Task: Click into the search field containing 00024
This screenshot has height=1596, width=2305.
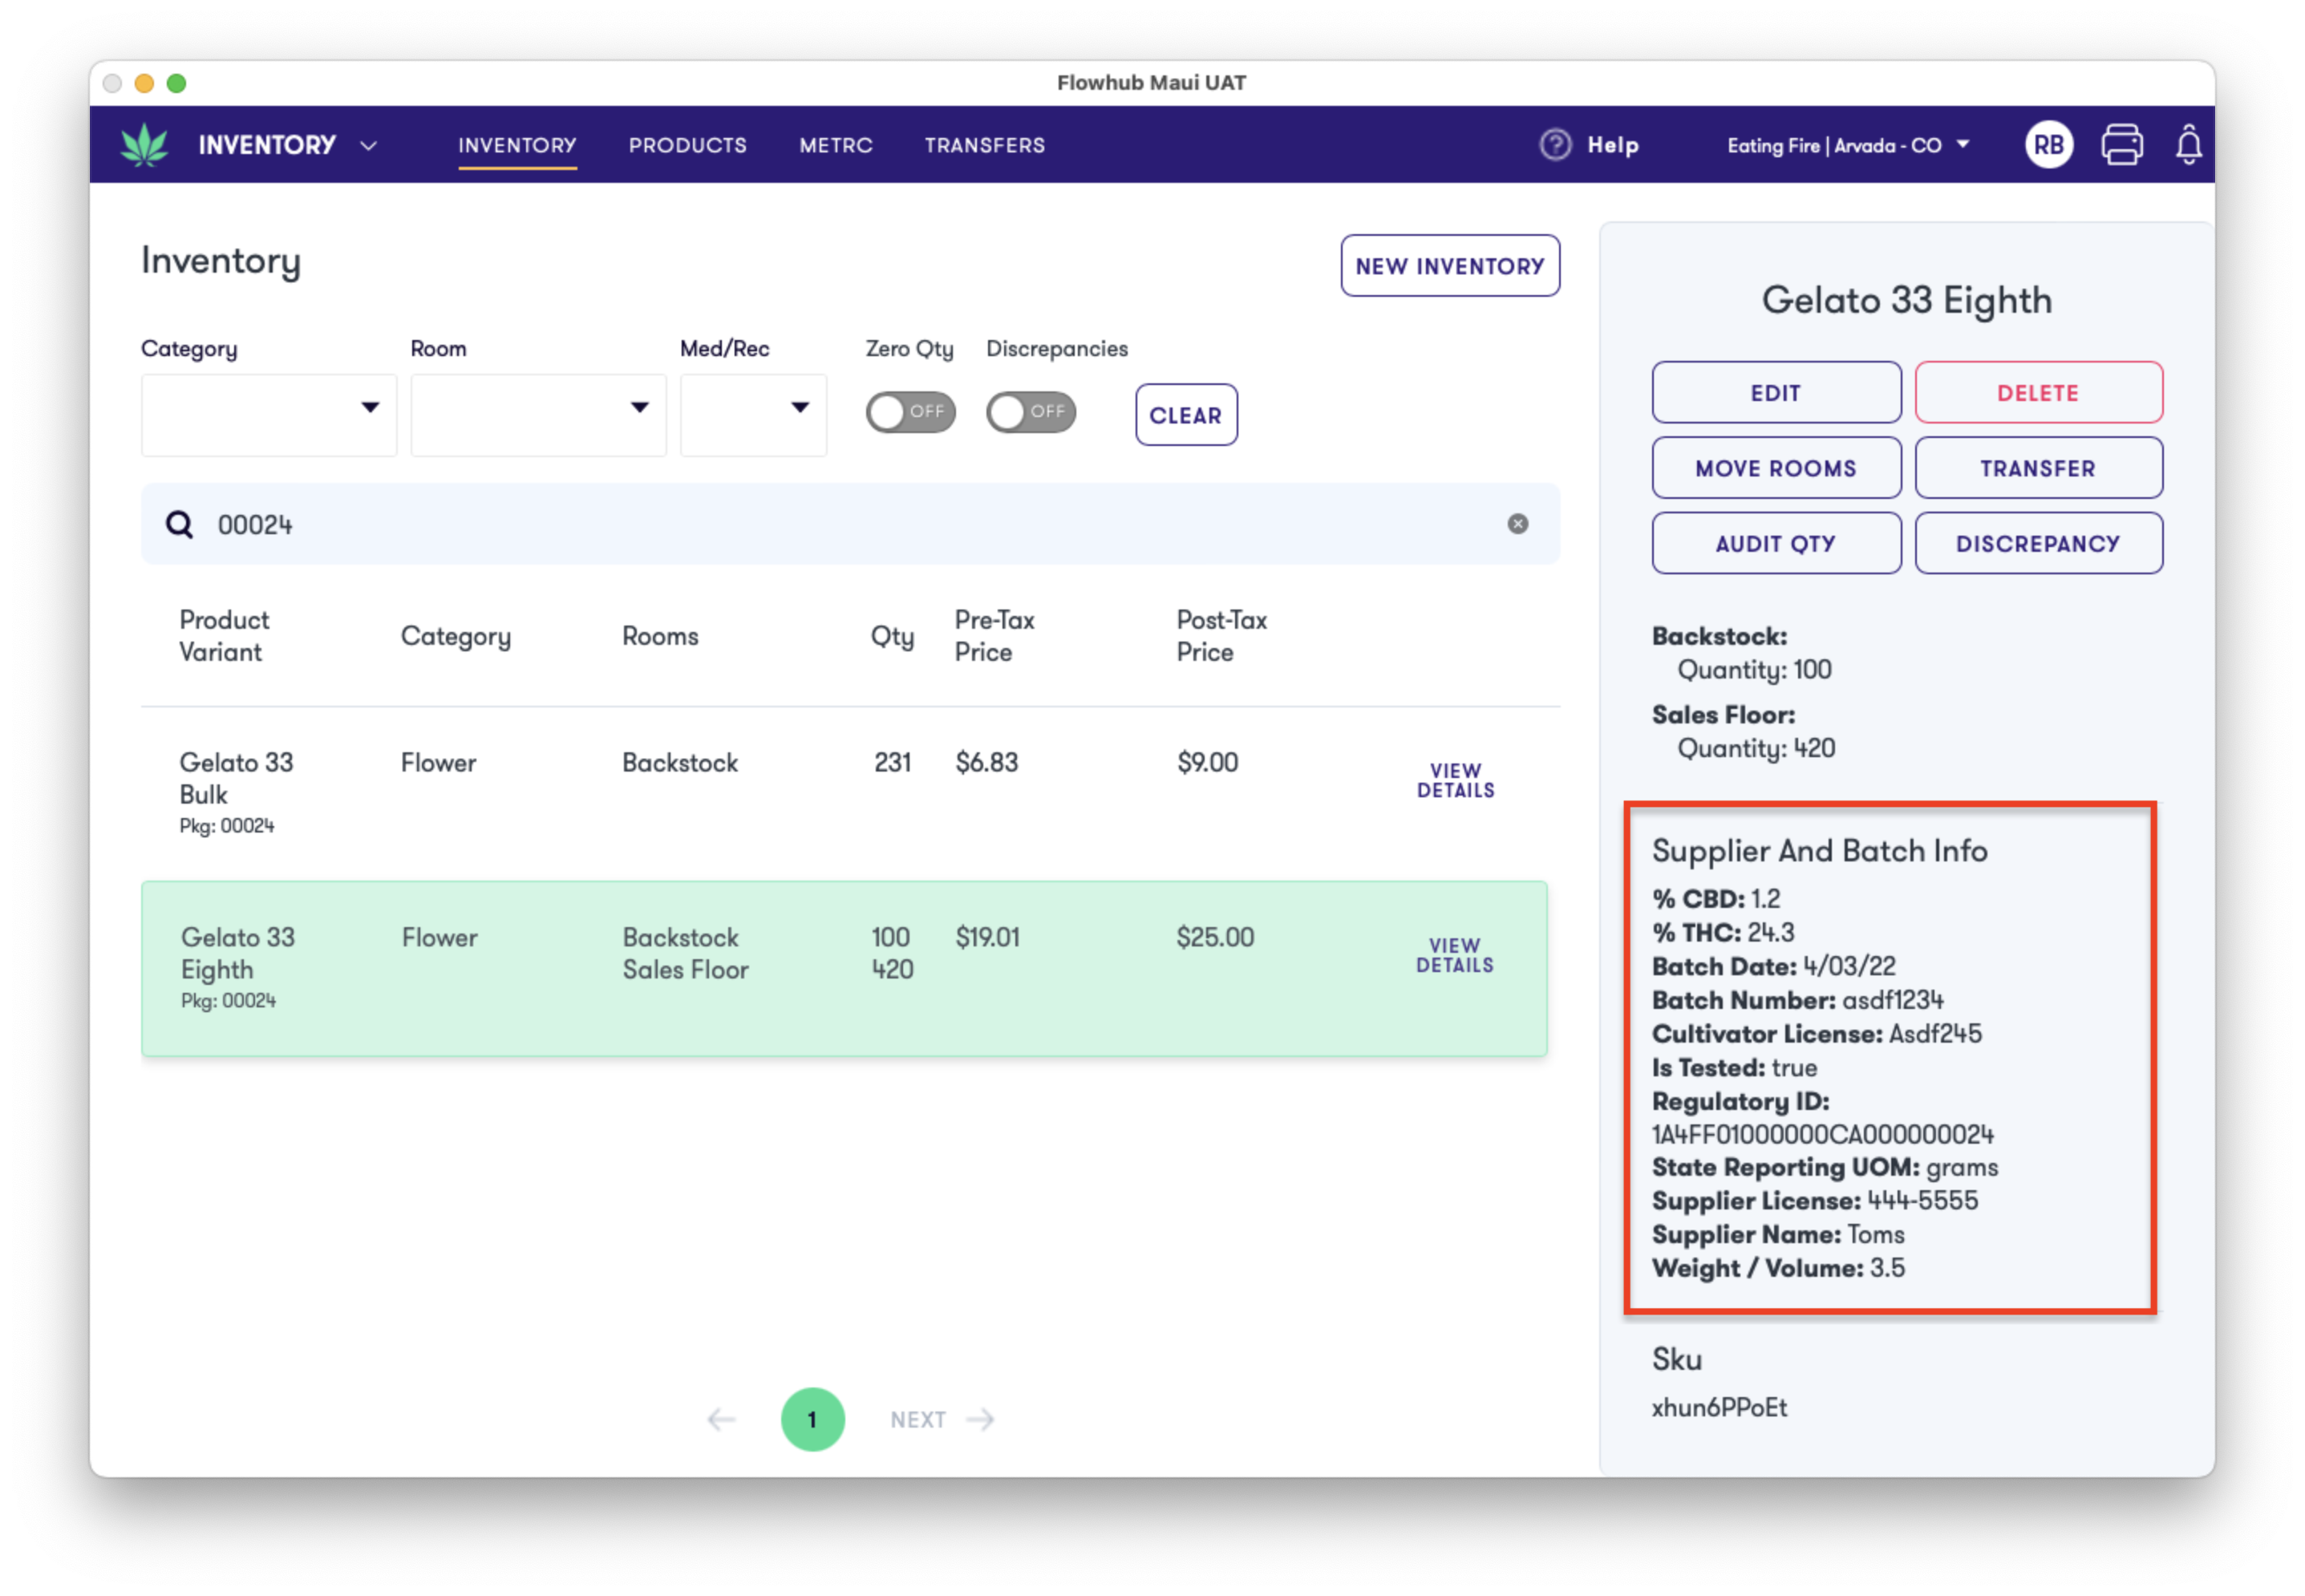Action: [850, 524]
